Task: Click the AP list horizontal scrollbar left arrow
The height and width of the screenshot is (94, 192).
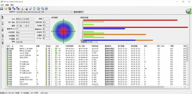Action: tap(7, 87)
